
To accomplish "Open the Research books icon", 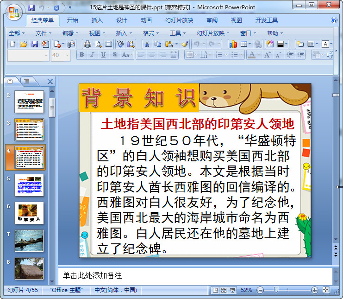I will point(131,44).
